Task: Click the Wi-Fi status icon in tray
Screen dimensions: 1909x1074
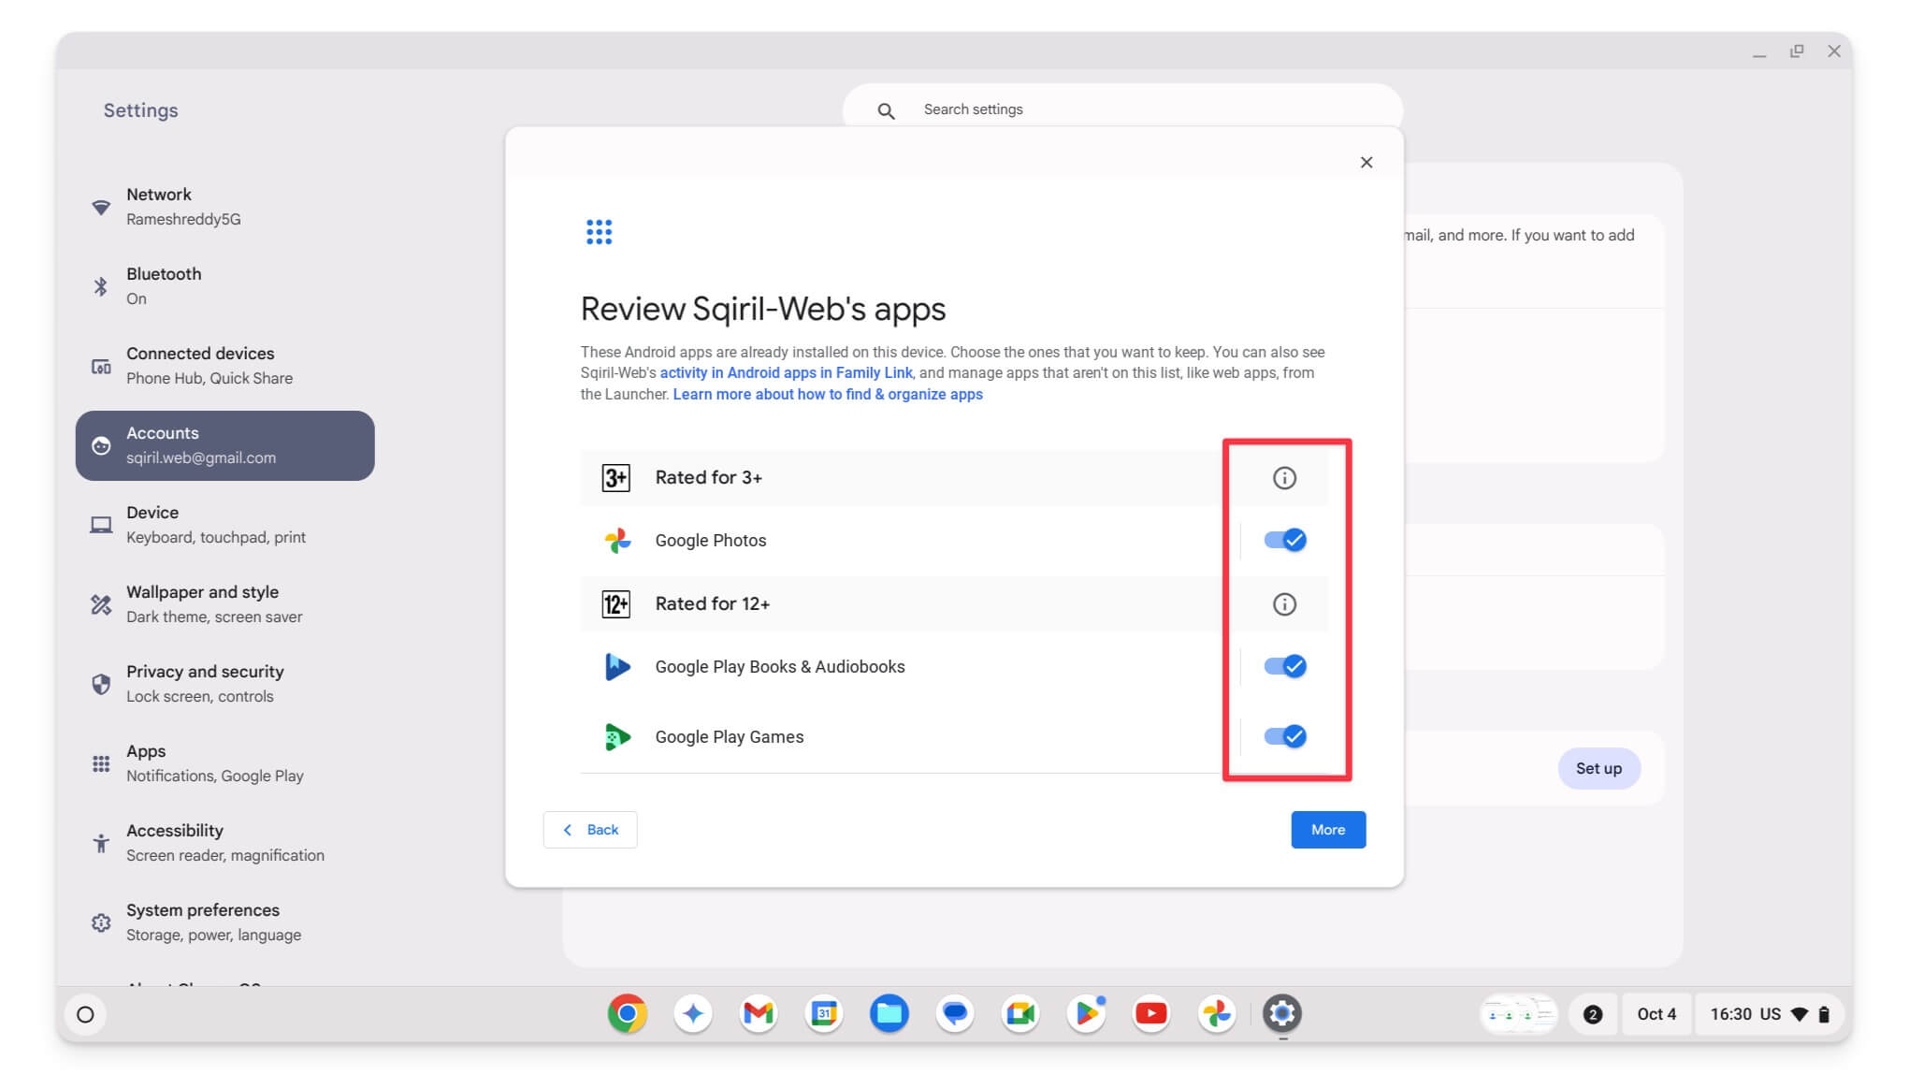Action: 1799,1014
